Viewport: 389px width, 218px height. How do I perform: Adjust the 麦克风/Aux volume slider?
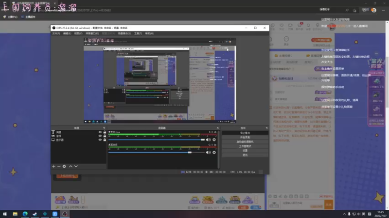point(157,140)
